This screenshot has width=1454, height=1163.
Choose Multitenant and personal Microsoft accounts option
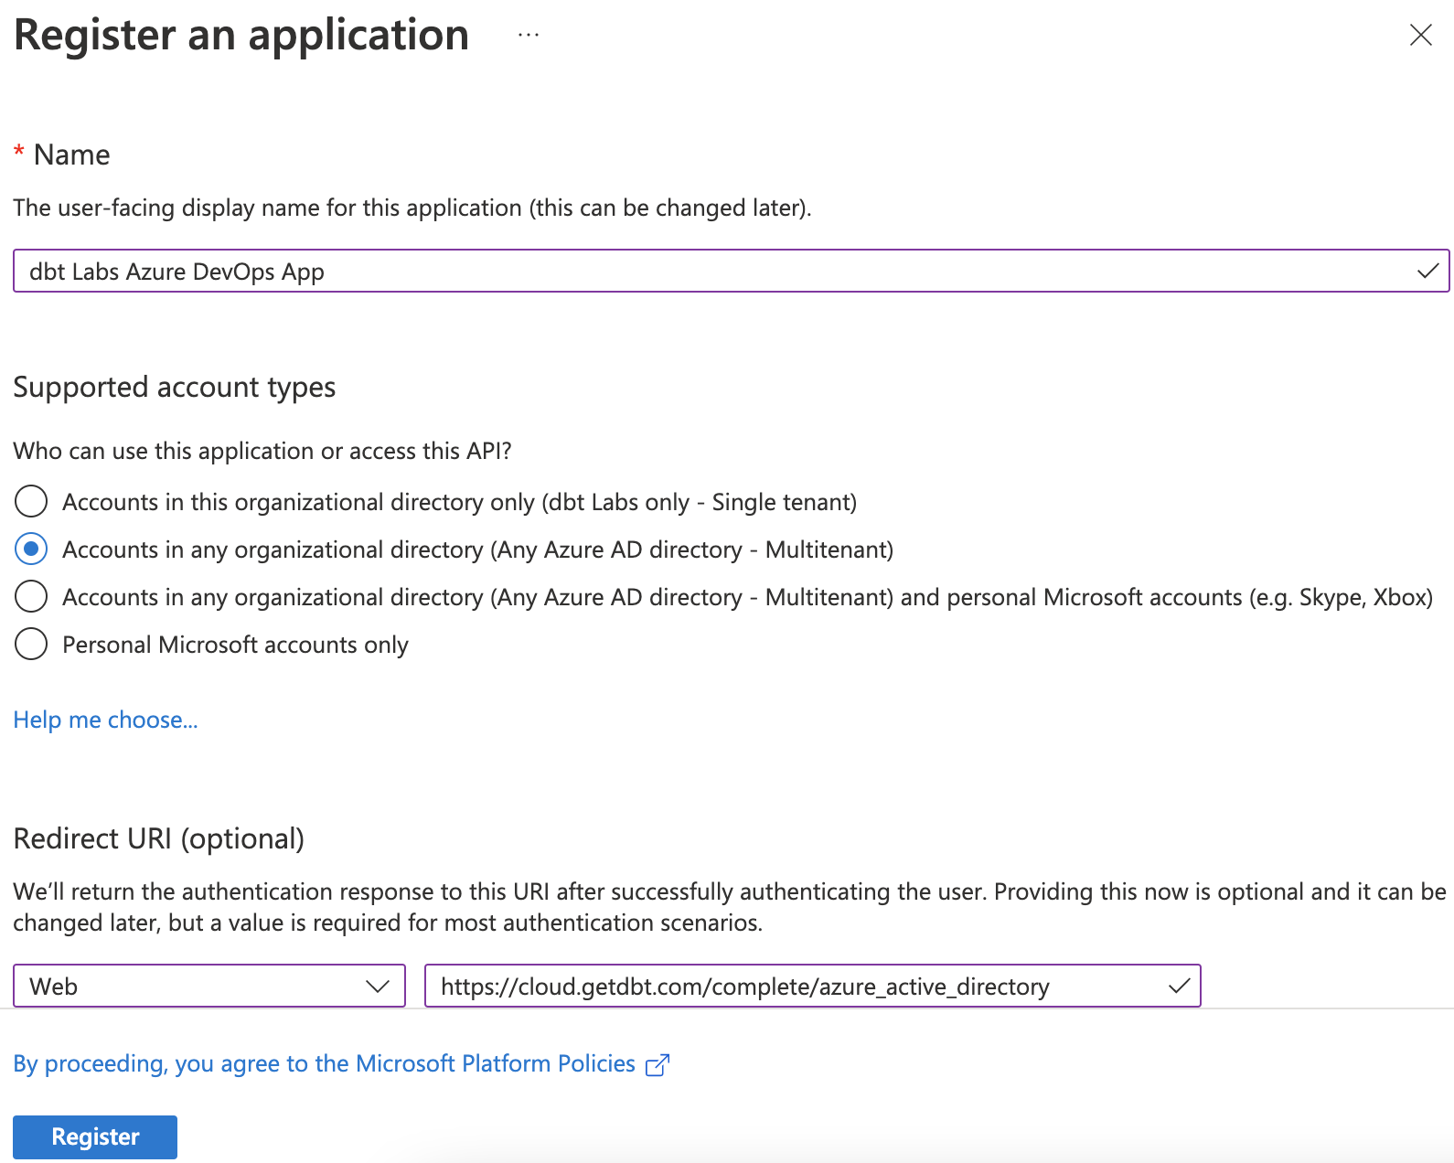pyautogui.click(x=31, y=597)
